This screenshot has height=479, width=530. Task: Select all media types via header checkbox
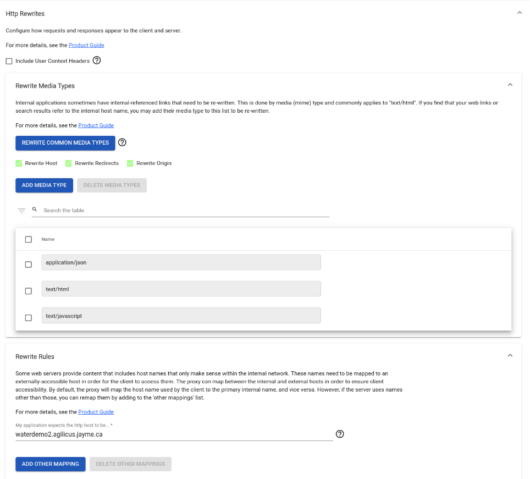[x=29, y=239]
